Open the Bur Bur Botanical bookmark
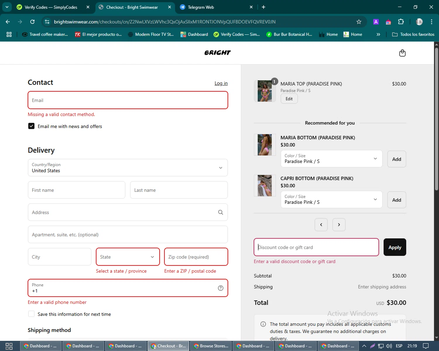The height and width of the screenshot is (351, 439). 289,34
